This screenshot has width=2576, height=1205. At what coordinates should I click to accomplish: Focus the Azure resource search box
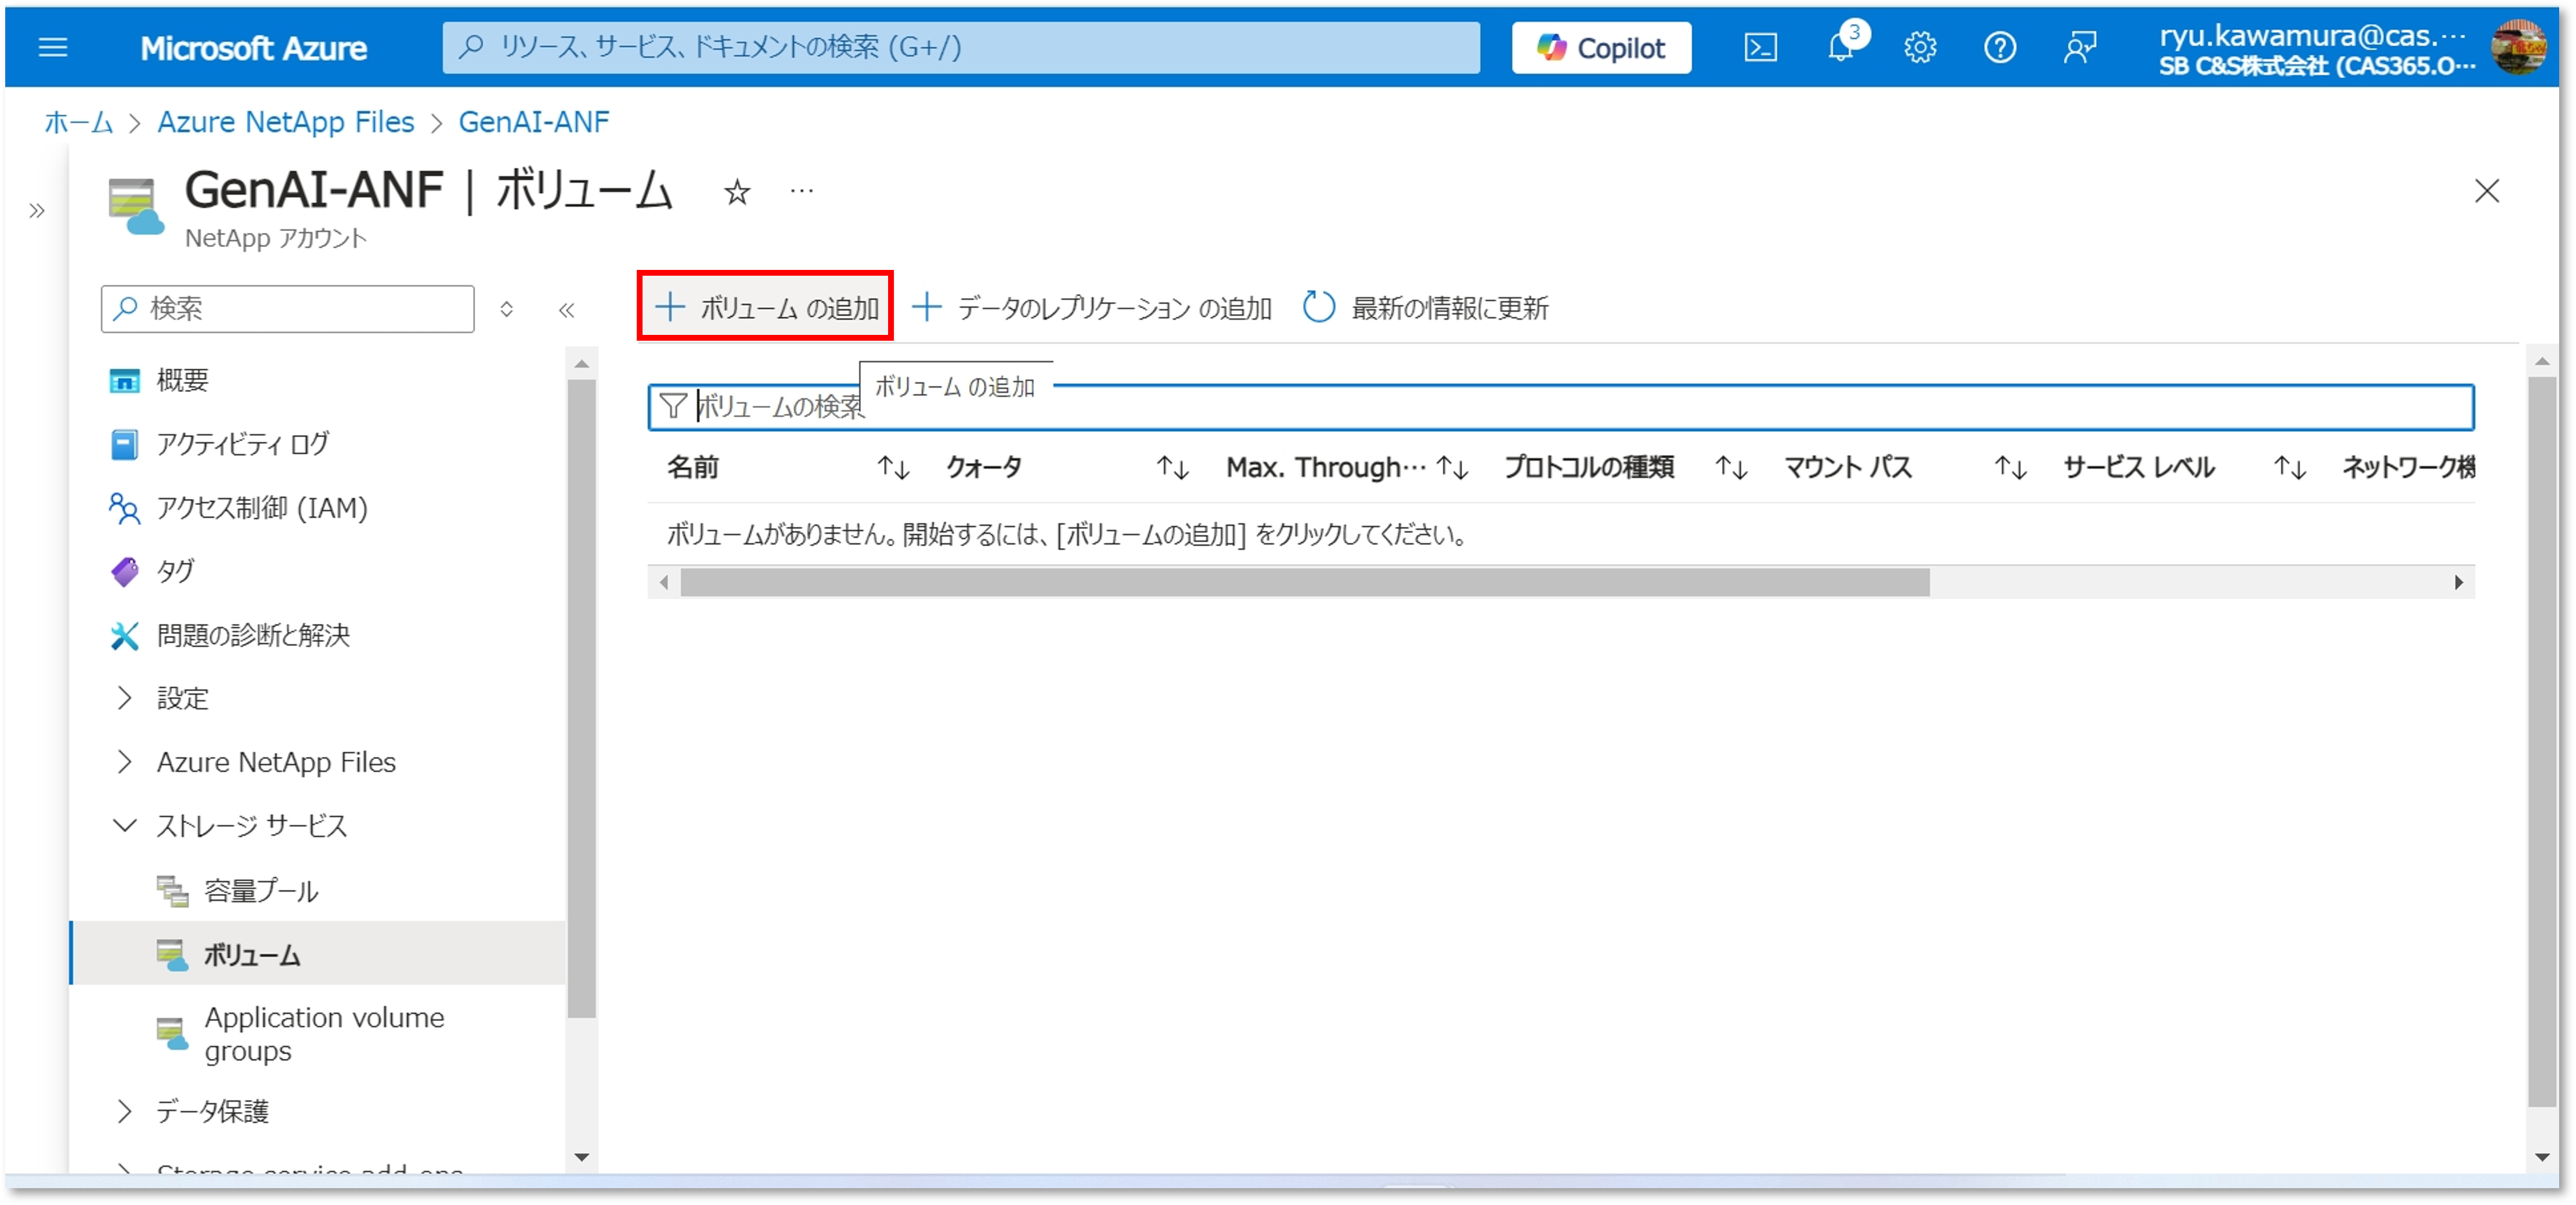click(x=960, y=47)
